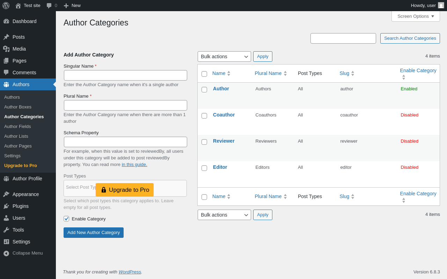
Task: Click the WordPress logo icon
Action: coord(6,6)
